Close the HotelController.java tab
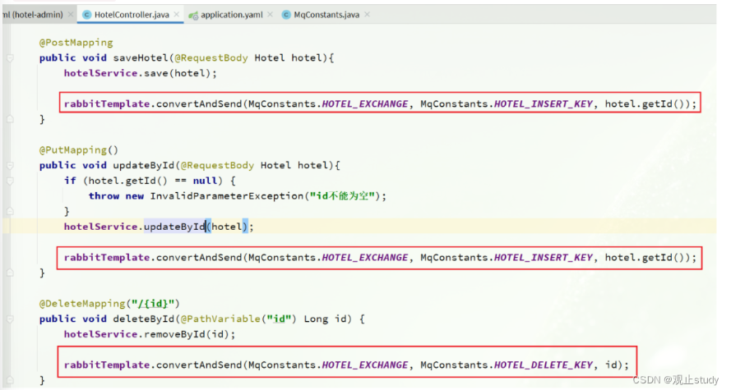 177,15
